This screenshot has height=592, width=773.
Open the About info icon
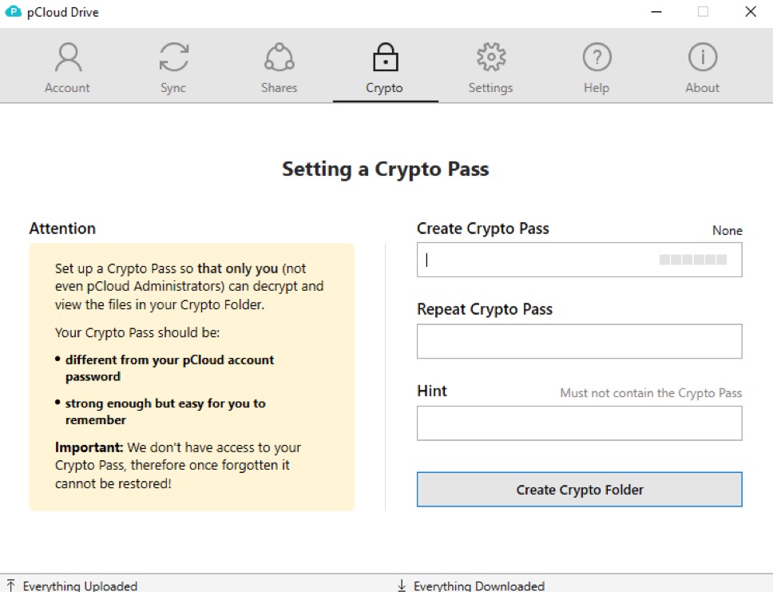click(703, 58)
